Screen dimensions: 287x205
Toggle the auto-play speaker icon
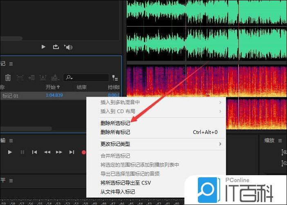click(x=68, y=47)
